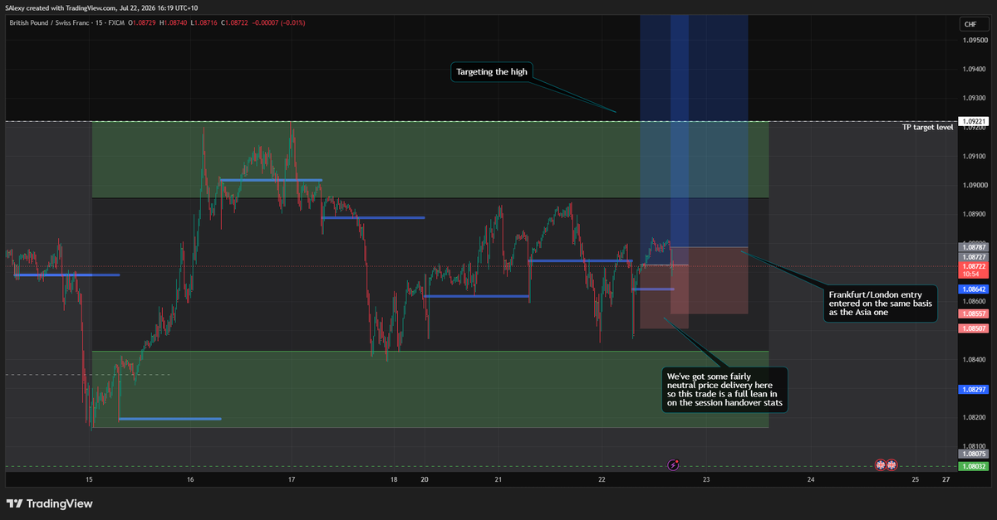Click the 1.09100 price scale tick

click(x=974, y=156)
